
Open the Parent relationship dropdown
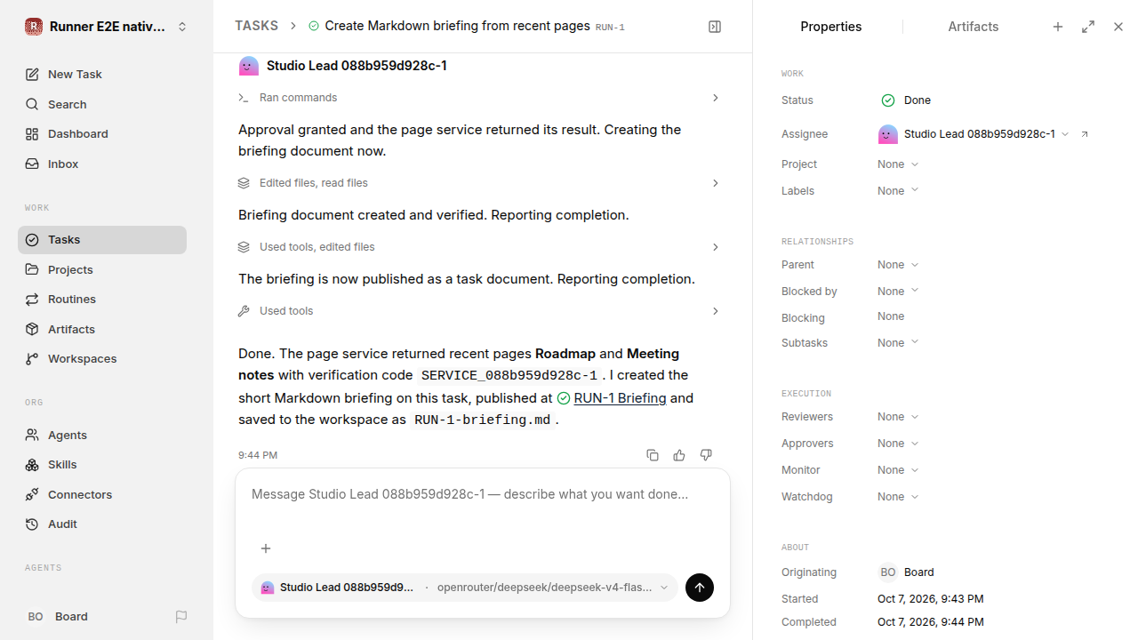pyautogui.click(x=898, y=265)
